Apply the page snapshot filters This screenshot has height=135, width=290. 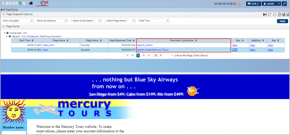[282, 21]
